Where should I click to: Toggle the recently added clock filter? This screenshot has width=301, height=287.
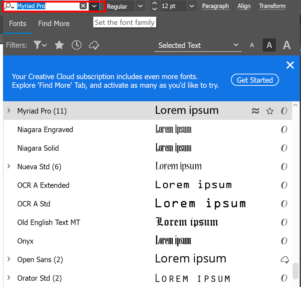[x=77, y=45]
